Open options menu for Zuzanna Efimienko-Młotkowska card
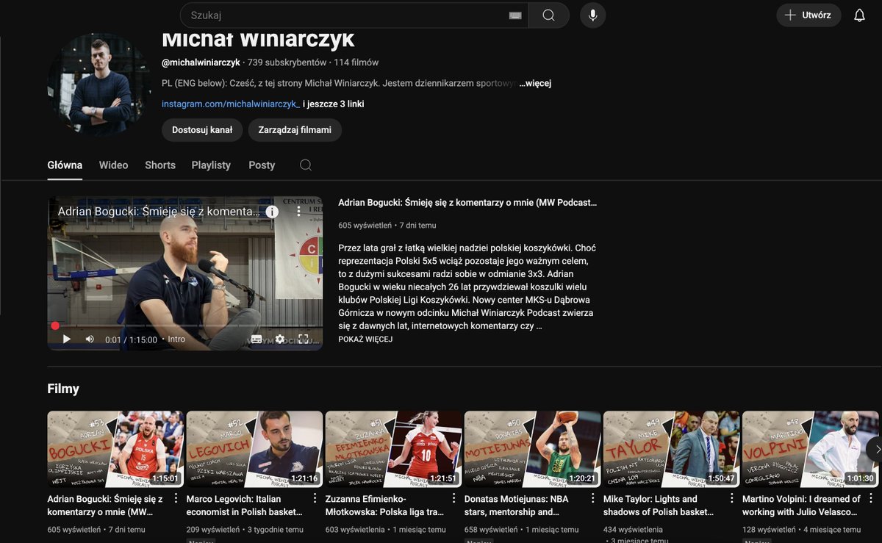The height and width of the screenshot is (543, 882). tap(453, 498)
